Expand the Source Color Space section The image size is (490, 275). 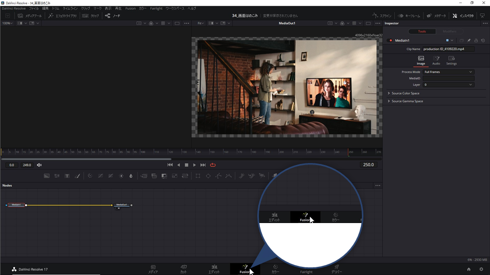[x=405, y=93]
